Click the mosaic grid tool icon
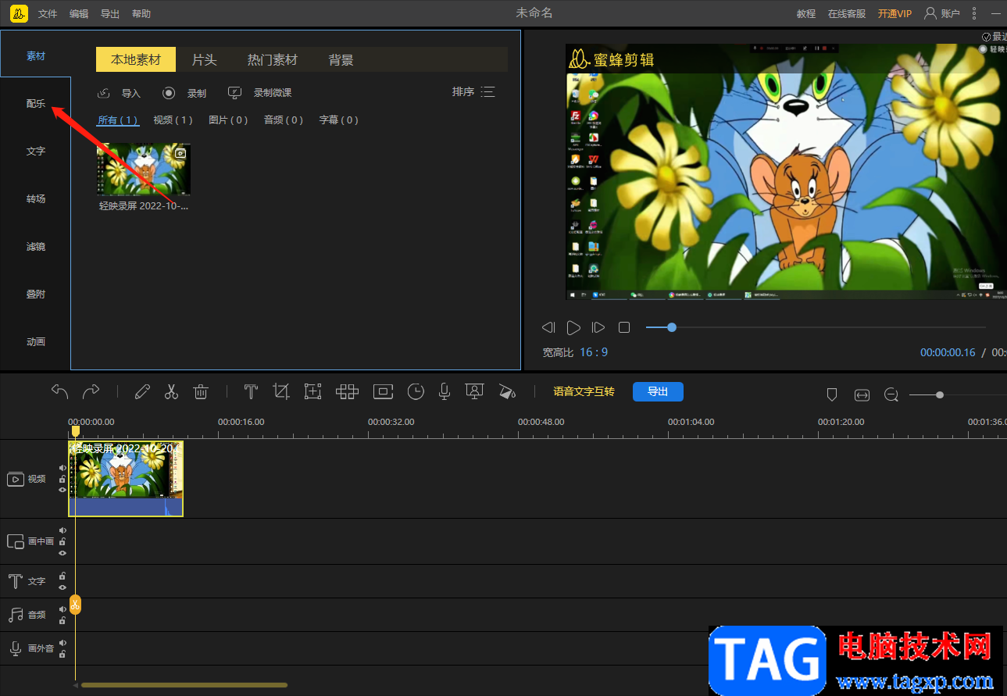This screenshot has width=1007, height=696. [347, 392]
